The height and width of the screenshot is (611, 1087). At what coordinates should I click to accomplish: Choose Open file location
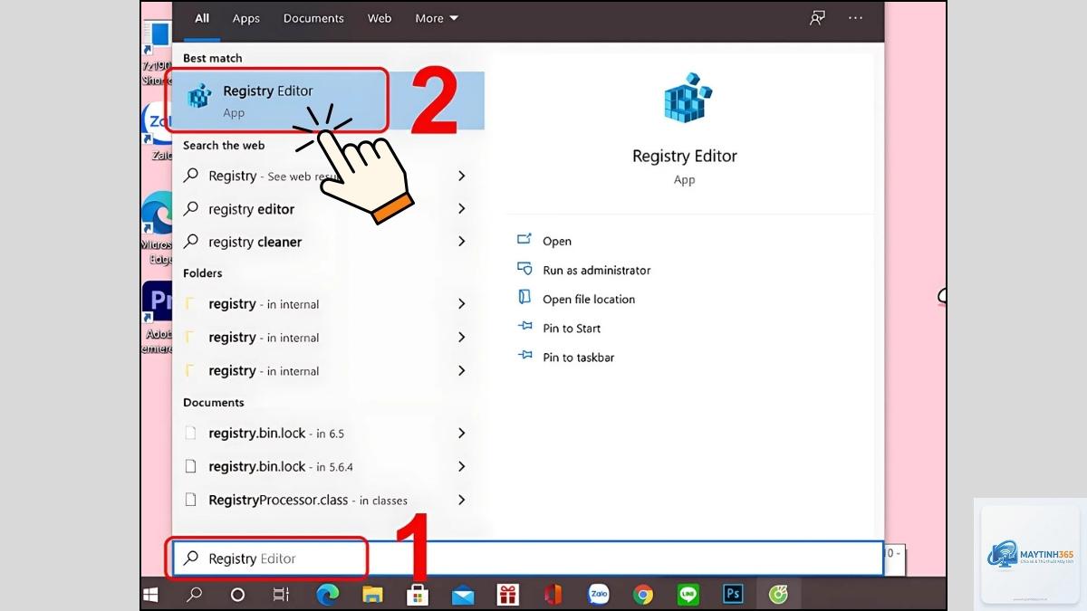click(589, 299)
